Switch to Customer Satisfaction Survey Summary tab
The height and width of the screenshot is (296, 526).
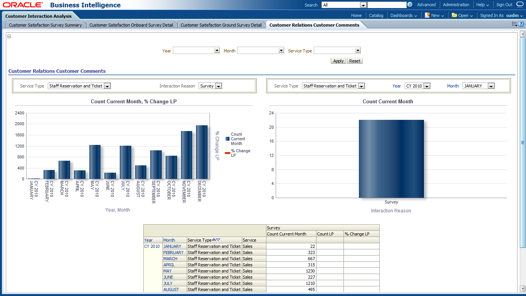(x=45, y=25)
